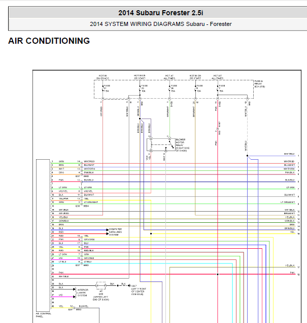Select the "BLK/WHT" label beside panel pin 10 connector
The image size is (307, 323).
(x=89, y=195)
